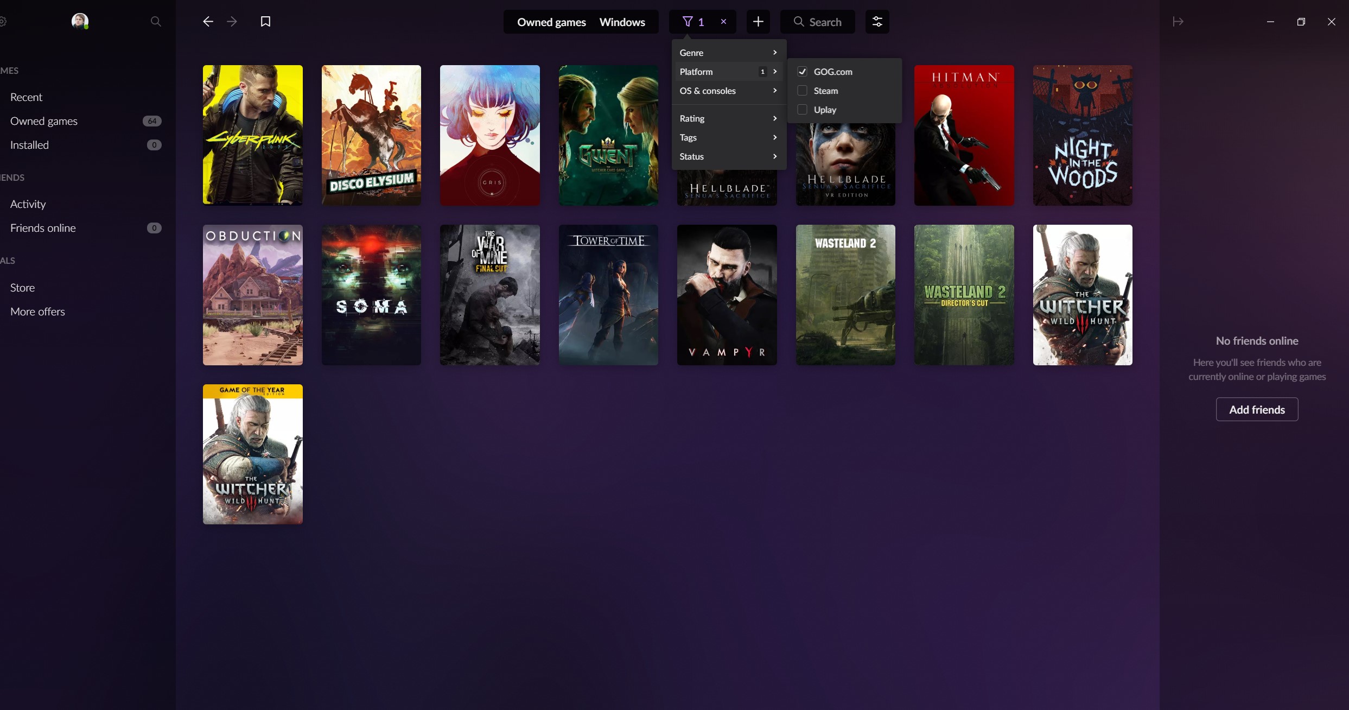Go back with the left arrow
1349x710 pixels.
[208, 22]
